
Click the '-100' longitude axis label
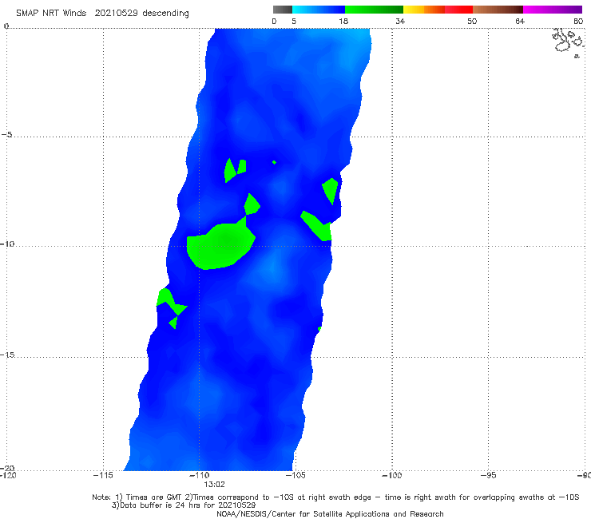392,475
